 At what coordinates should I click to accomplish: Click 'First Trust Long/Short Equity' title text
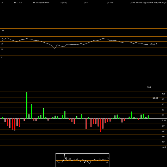point(145,3)
